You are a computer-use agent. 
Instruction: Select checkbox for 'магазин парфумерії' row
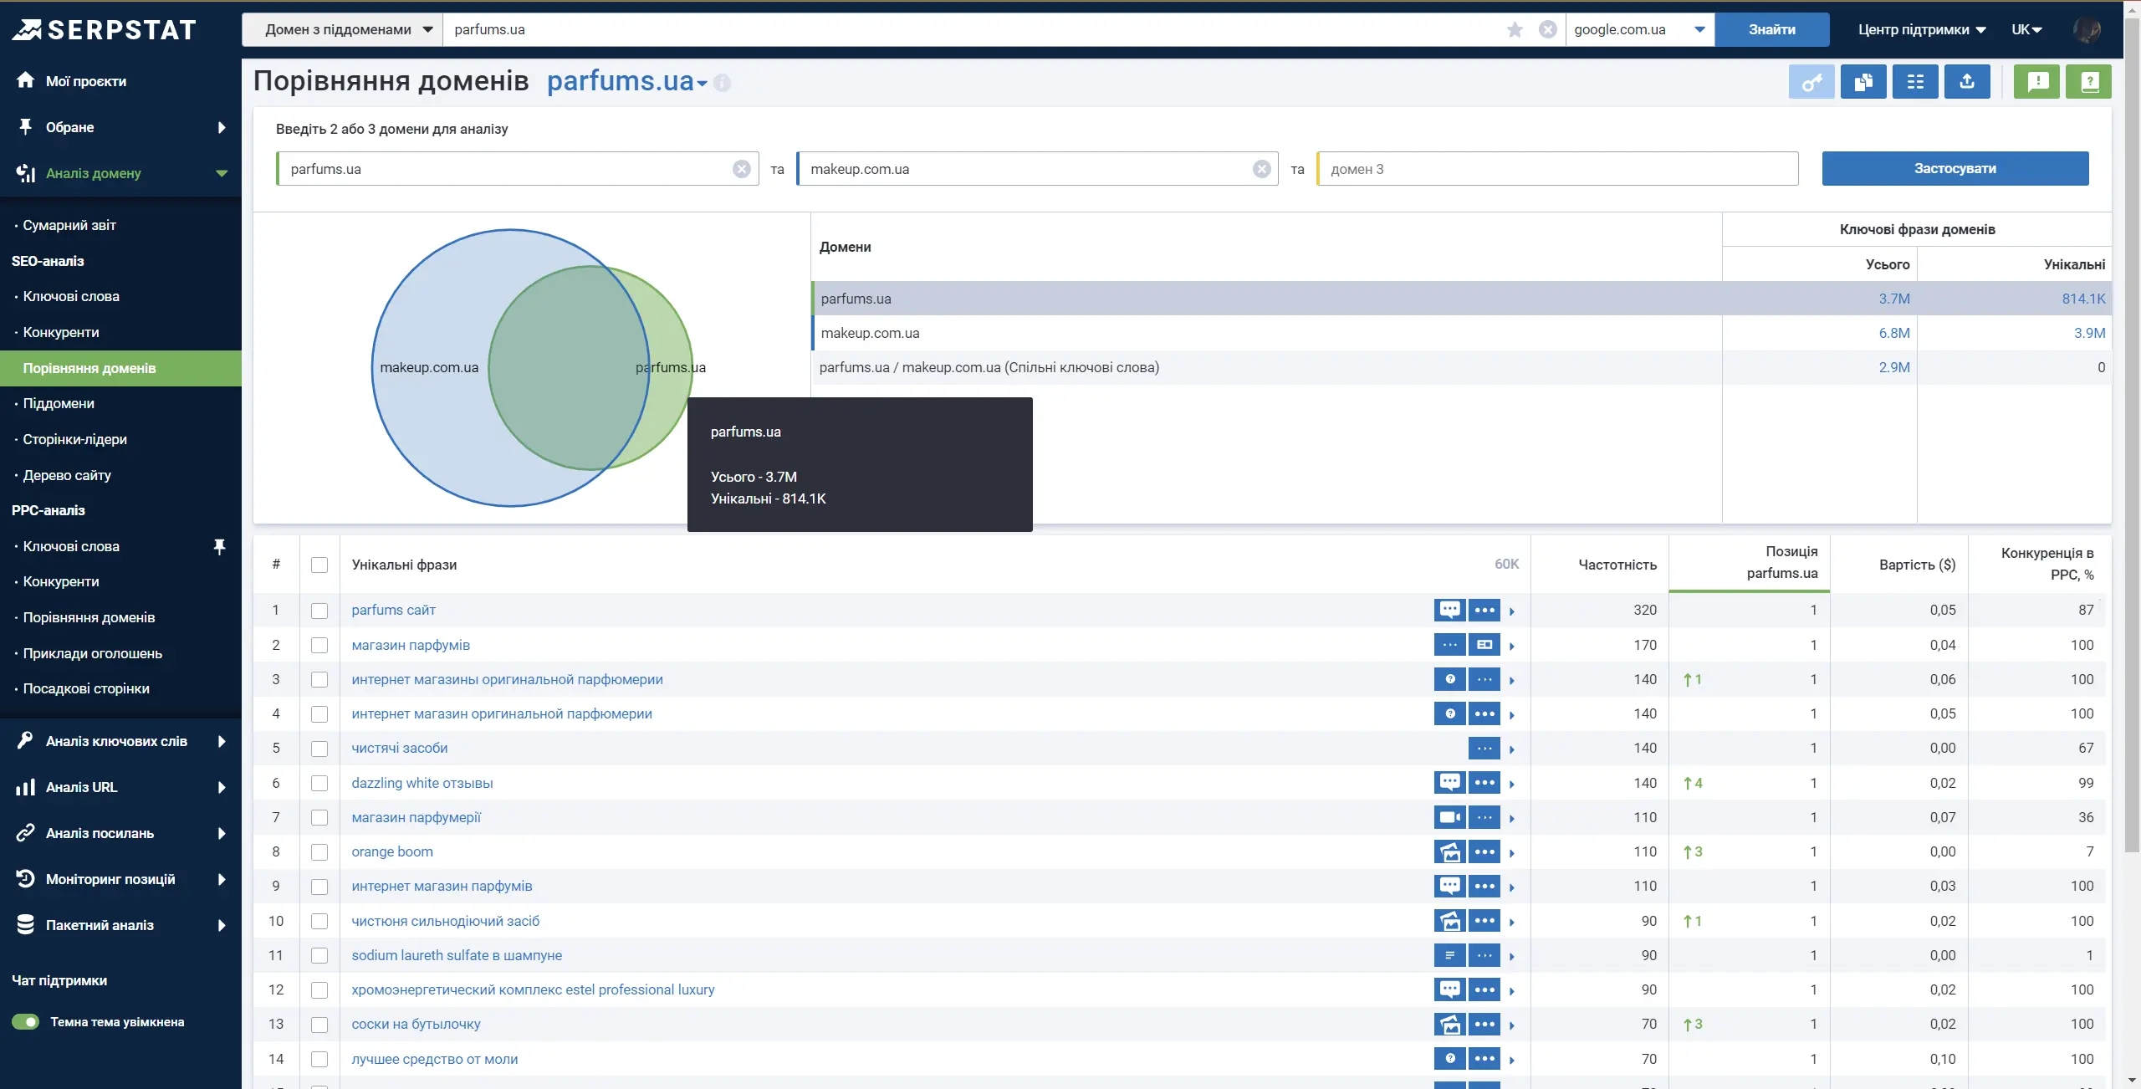click(x=319, y=817)
